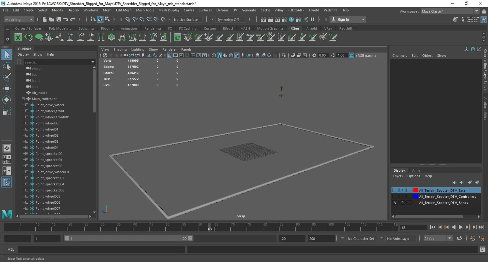Toggle display type box of DTV_Base layer

coord(409,190)
